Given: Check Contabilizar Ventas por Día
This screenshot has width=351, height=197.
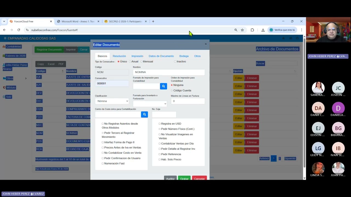Looking at the screenshot, I should [160, 144].
